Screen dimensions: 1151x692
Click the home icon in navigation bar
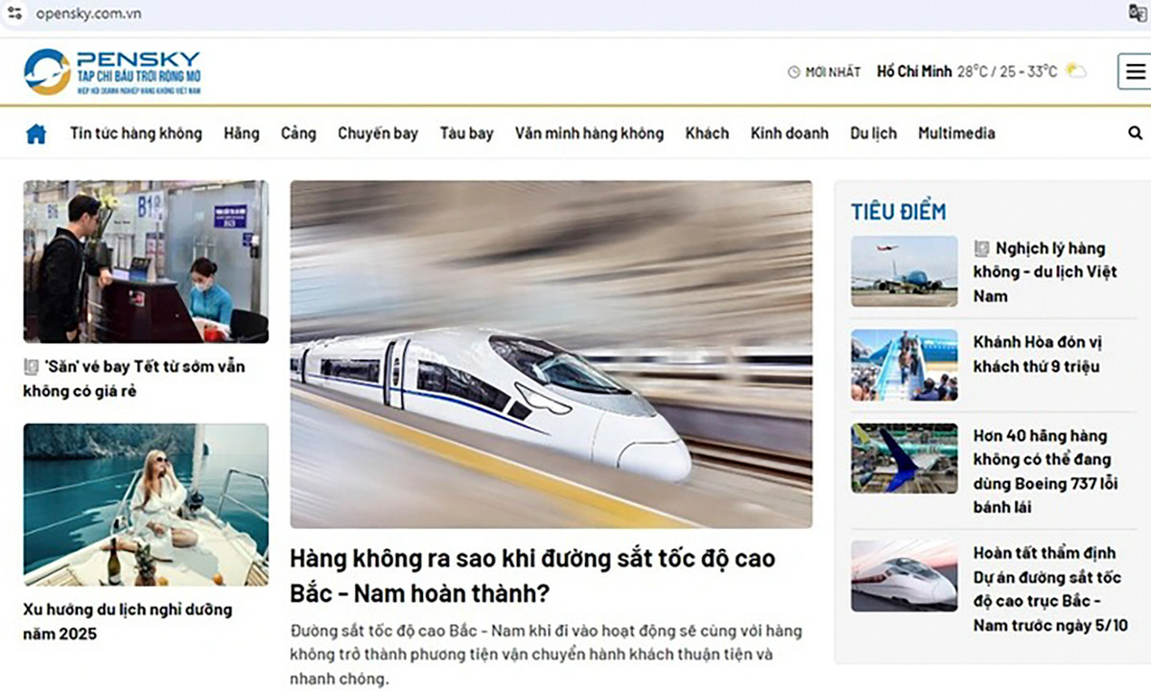[35, 134]
